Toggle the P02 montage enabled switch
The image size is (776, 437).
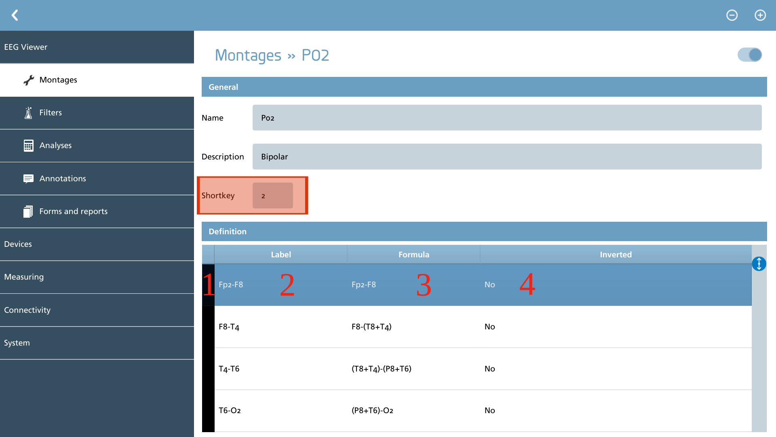point(750,55)
